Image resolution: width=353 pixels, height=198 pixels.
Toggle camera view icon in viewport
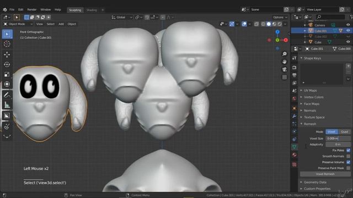[x=285, y=69]
